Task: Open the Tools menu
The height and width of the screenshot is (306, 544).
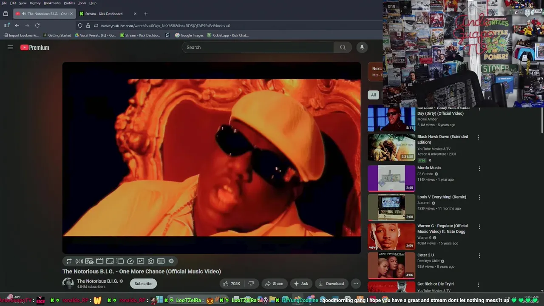Action: [x=82, y=3]
